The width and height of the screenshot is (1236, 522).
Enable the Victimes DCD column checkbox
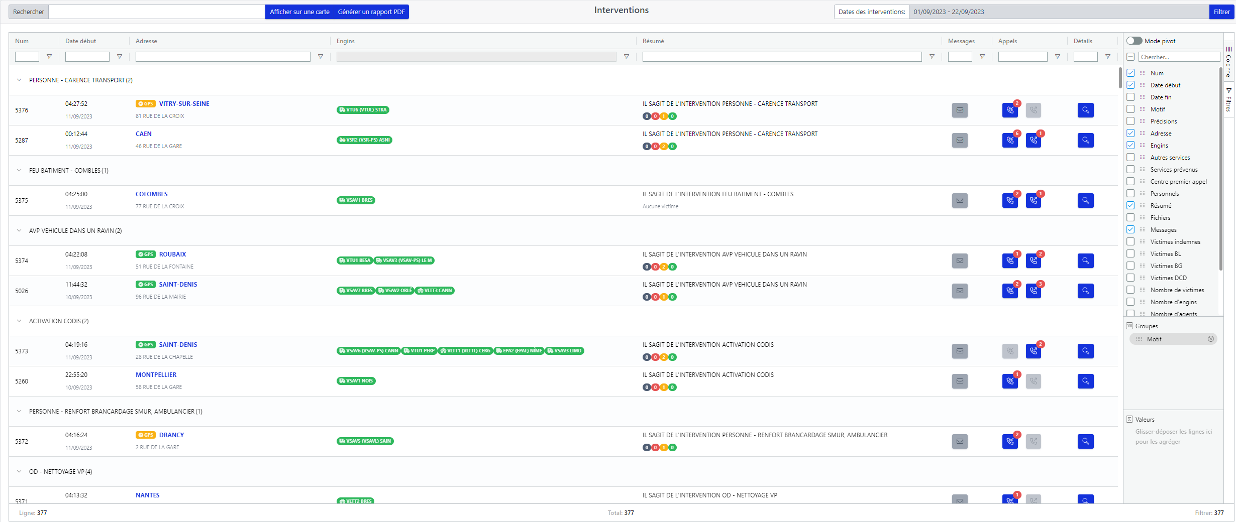(x=1130, y=278)
